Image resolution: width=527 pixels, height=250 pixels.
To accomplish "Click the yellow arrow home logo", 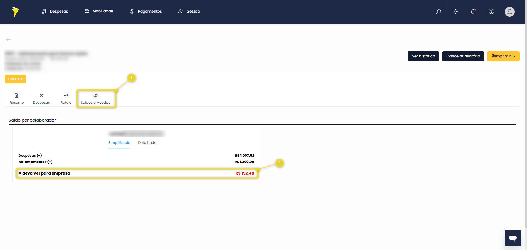I will [x=15, y=12].
